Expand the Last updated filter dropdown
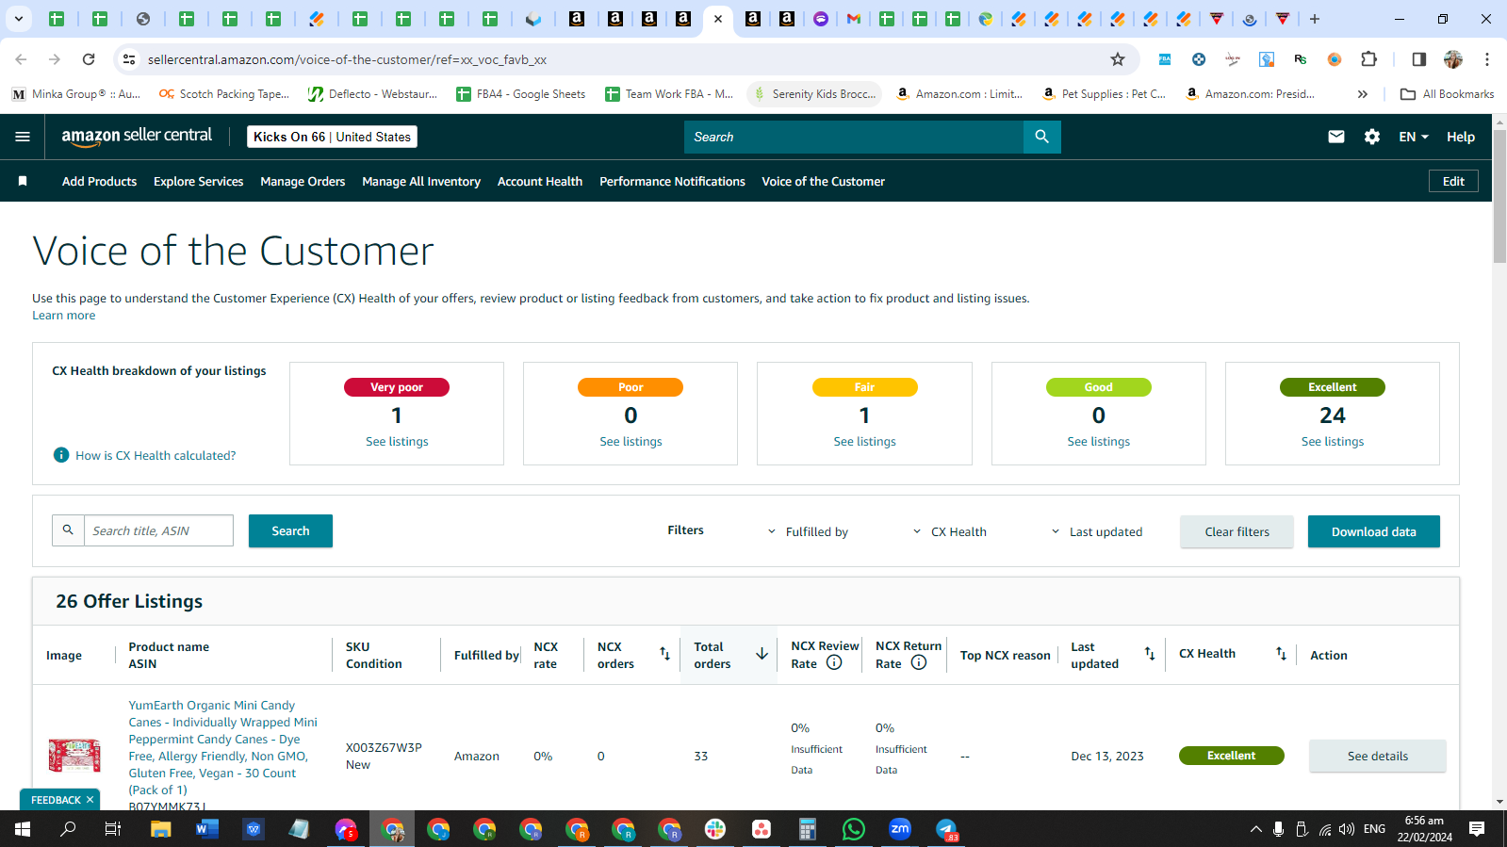Screen dimensions: 1507x847 pyautogui.click(x=1097, y=531)
